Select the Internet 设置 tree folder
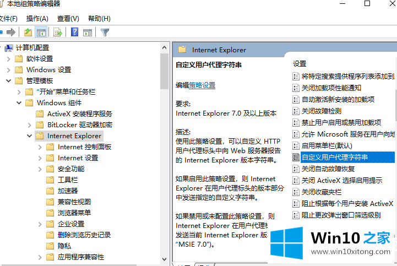The width and height of the screenshot is (397, 266). click(x=78, y=158)
